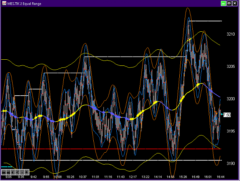This screenshot has width=240, height=181.
Task: Click the chart application icon in title bar
Action: point(4,3)
